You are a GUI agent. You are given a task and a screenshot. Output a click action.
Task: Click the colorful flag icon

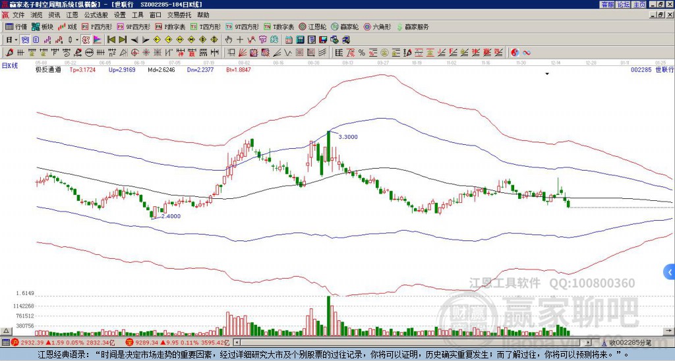point(98,40)
